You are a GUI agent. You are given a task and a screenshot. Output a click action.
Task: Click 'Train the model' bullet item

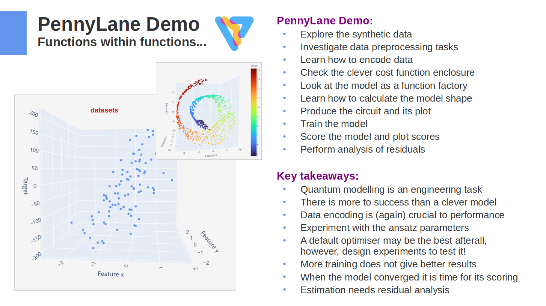tap(334, 124)
